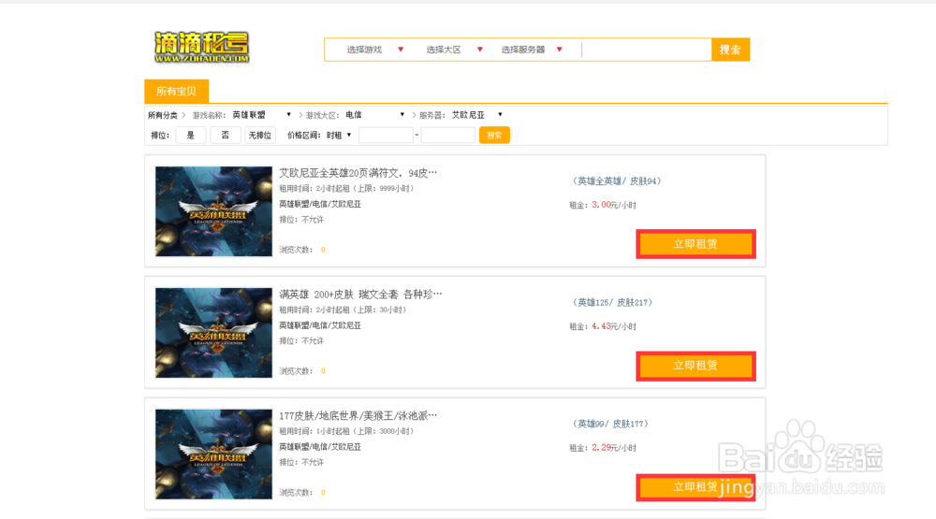The image size is (936, 519).
Task: Click the 2.29元/小时 rental price
Action: (x=614, y=448)
